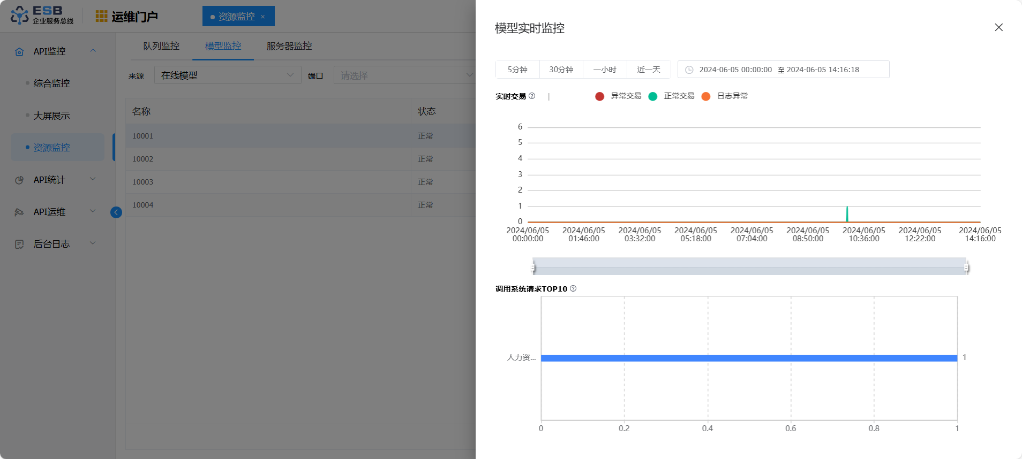Click the 运维门户 grid icon

(101, 17)
